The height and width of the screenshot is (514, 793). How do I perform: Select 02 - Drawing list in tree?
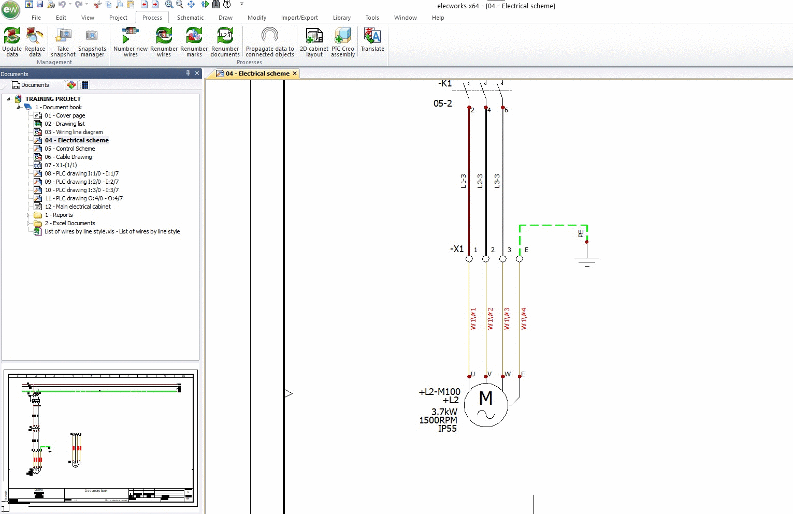[x=65, y=124]
